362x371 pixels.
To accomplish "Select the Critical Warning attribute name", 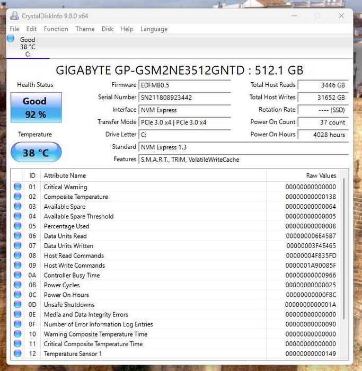I will pyautogui.click(x=66, y=187).
